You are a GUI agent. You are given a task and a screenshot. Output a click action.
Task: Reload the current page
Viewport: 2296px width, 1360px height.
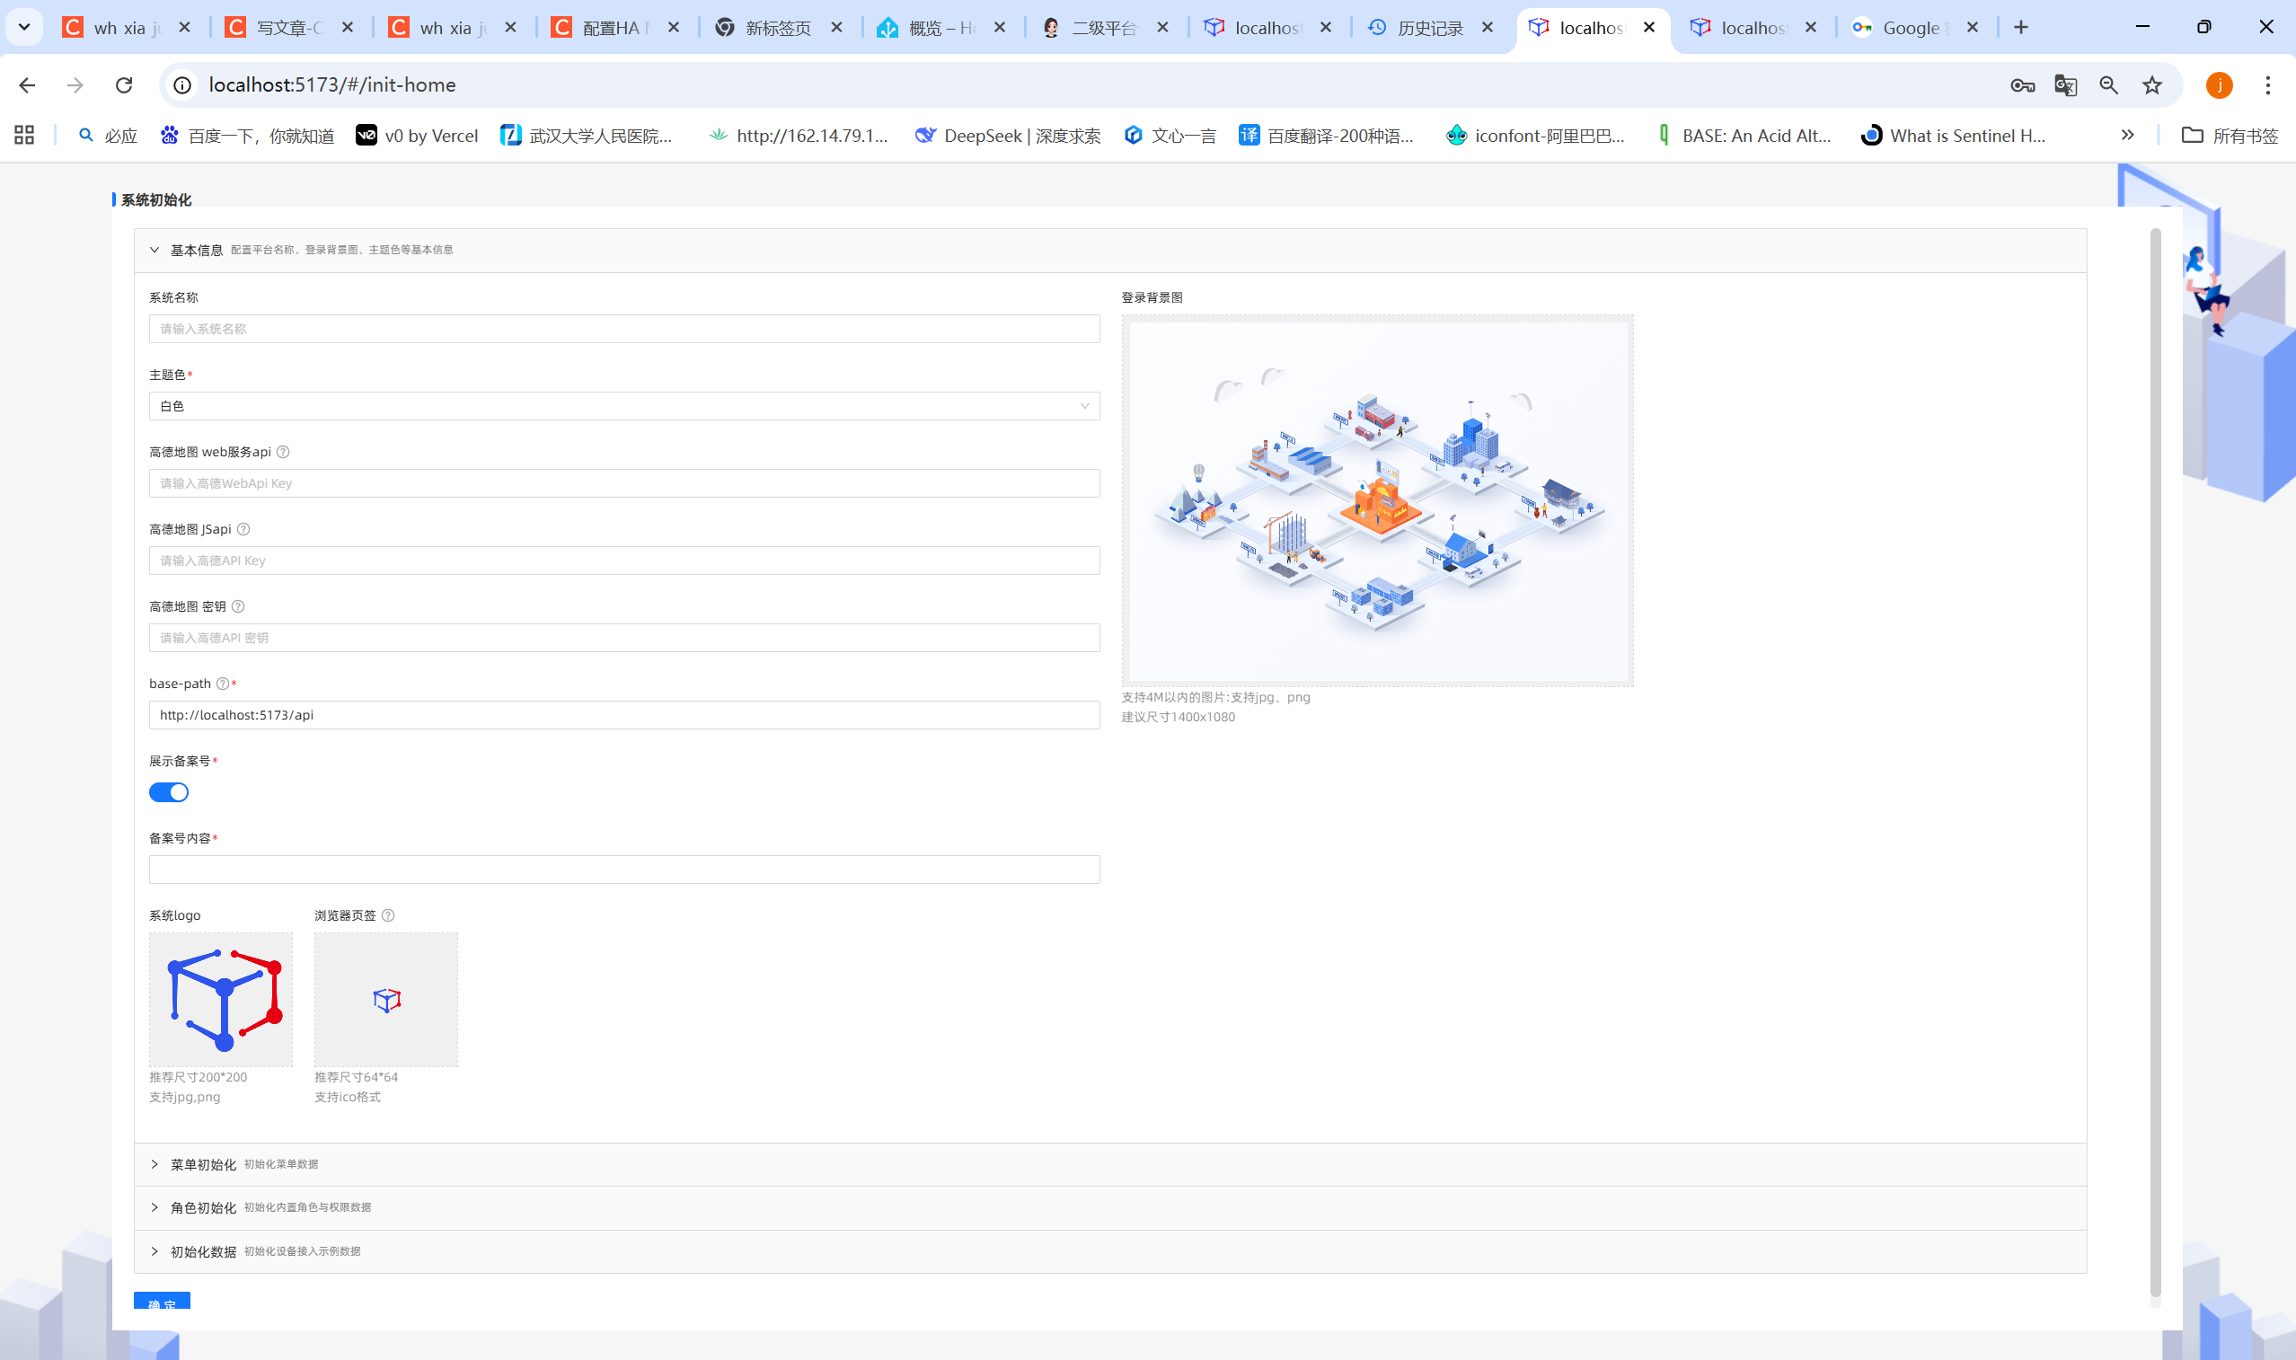coord(124,85)
